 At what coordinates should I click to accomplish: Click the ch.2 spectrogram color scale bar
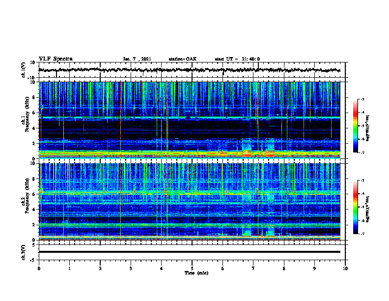click(355, 207)
